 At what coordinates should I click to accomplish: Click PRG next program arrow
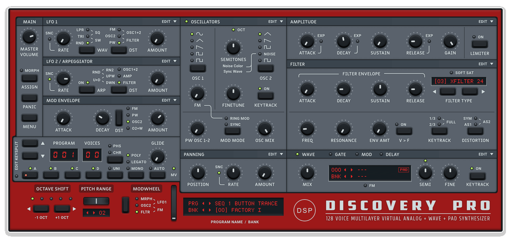(210, 203)
